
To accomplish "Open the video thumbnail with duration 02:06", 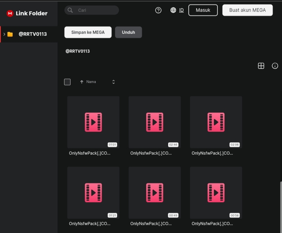I will 216,122.
